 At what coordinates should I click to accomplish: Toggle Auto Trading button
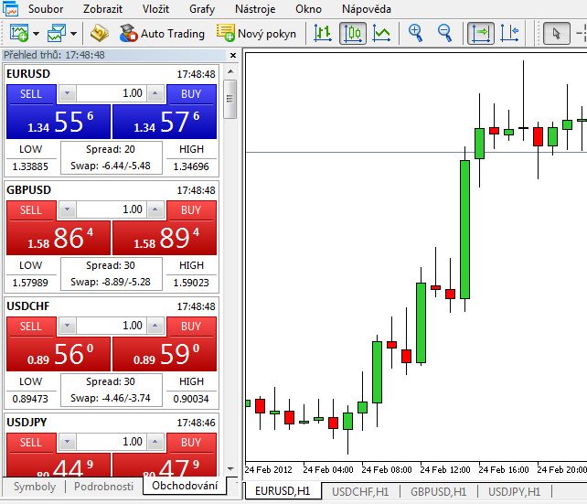[x=162, y=34]
